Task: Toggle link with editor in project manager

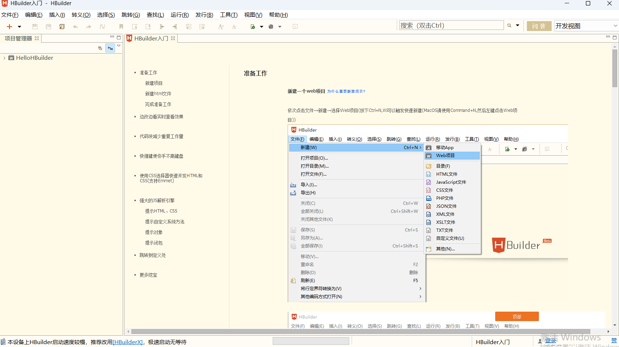Action: pos(110,48)
